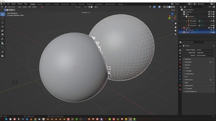Switch to perspective/orthographic grid icon
Image resolution: width=216 pixels, height=121 pixels.
pyautogui.click(x=175, y=34)
